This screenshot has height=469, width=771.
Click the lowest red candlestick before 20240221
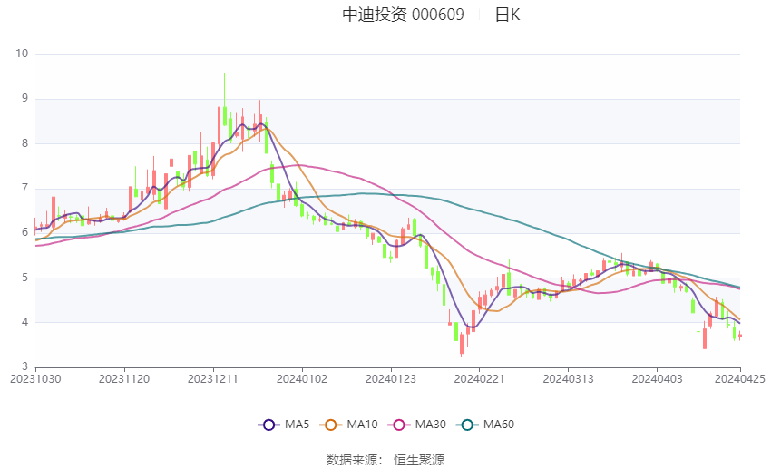pos(462,343)
